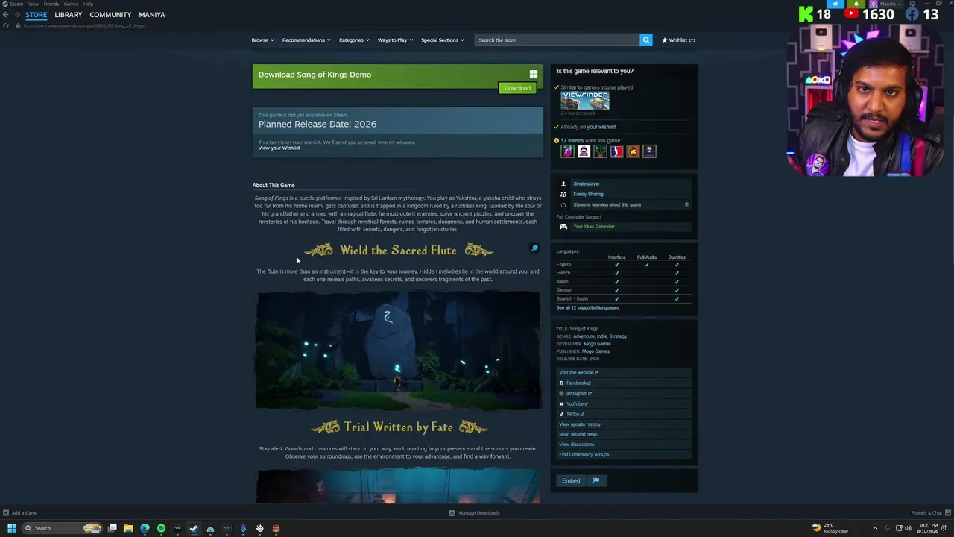The image size is (954, 537).
Task: Follow the View your Wishlist link
Action: 279,148
